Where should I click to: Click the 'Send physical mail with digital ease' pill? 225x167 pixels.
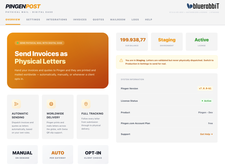40,43
